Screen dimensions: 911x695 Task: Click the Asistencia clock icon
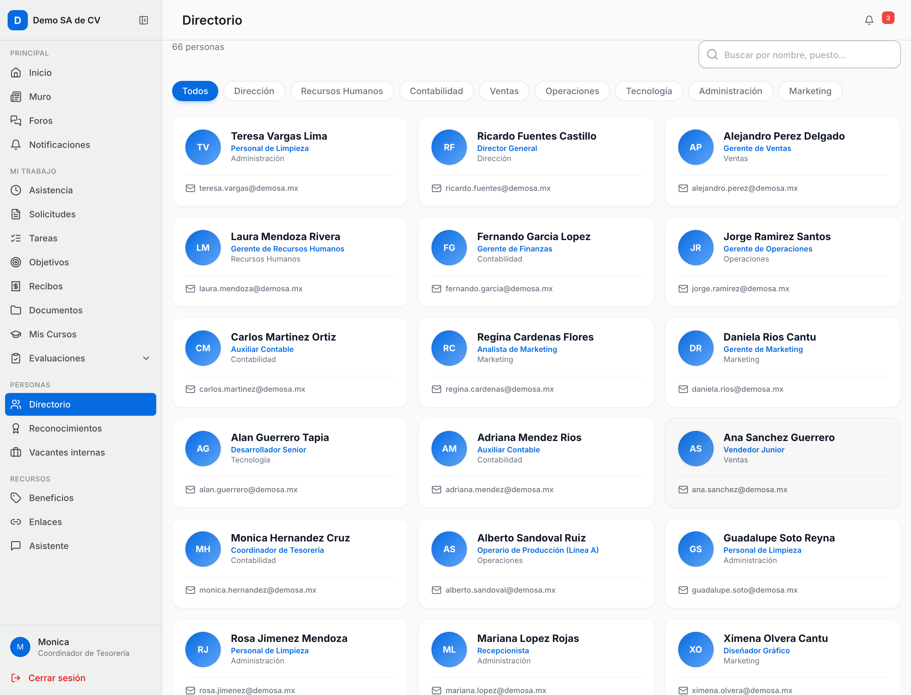pyautogui.click(x=16, y=190)
